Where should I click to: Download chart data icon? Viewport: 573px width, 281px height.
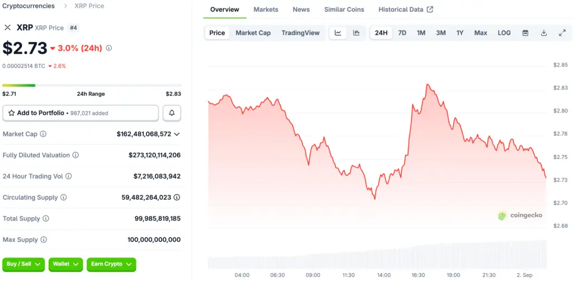[x=544, y=33]
